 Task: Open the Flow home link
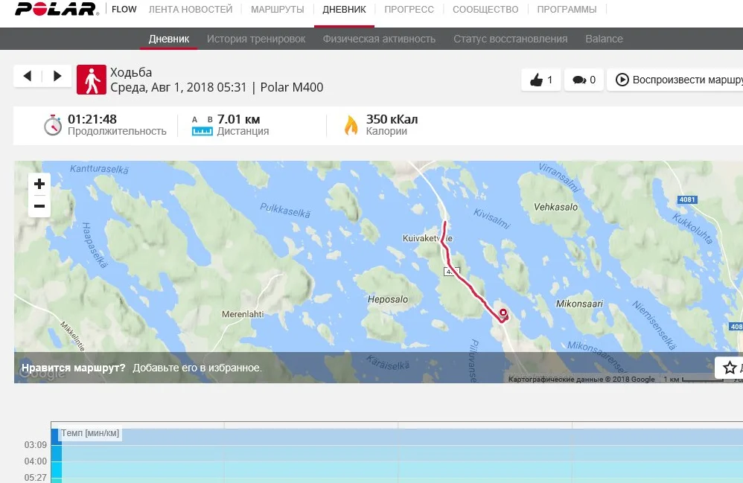[x=124, y=9]
